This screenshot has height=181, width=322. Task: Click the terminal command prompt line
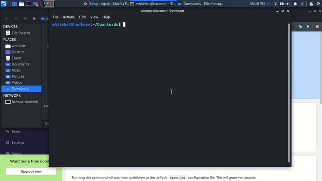pos(89,25)
